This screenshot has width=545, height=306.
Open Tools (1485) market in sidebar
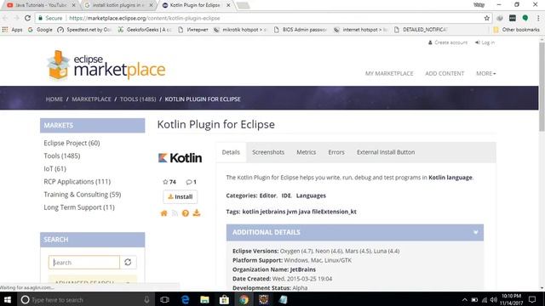click(x=62, y=156)
